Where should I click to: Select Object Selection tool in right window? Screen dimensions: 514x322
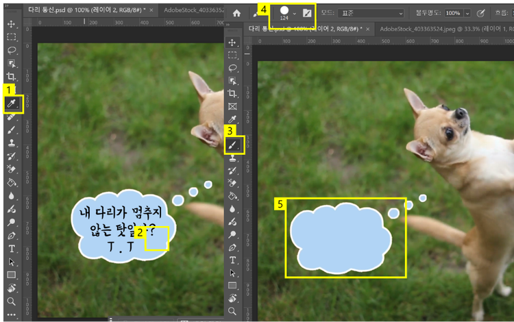point(232,81)
